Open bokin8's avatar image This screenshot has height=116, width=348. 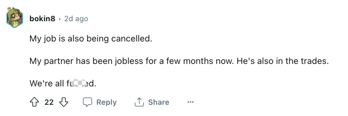(14, 18)
